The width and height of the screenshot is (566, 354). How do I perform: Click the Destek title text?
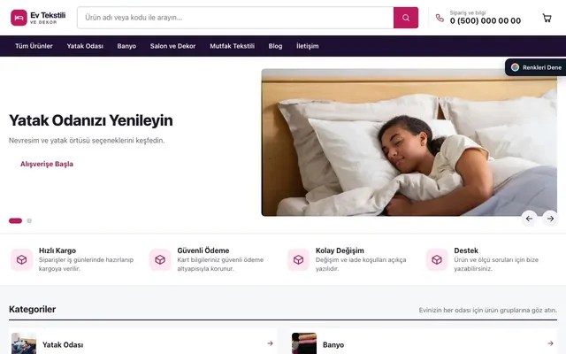466,250
